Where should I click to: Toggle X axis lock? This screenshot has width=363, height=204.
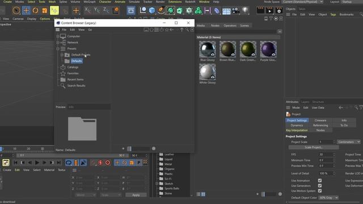pyautogui.click(x=87, y=10)
